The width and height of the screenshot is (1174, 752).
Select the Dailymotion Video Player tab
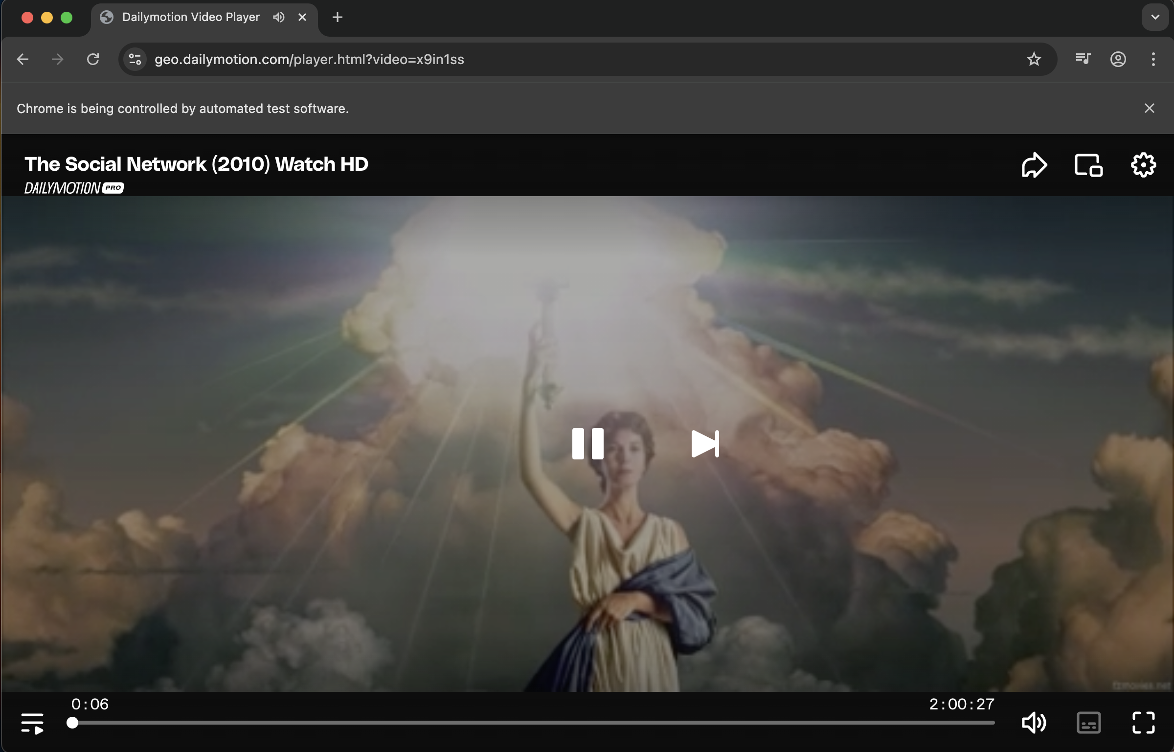pos(191,18)
